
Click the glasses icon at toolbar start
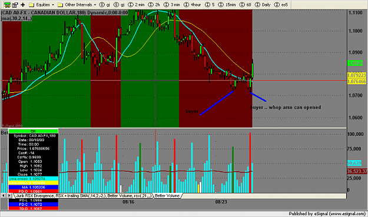7,5
